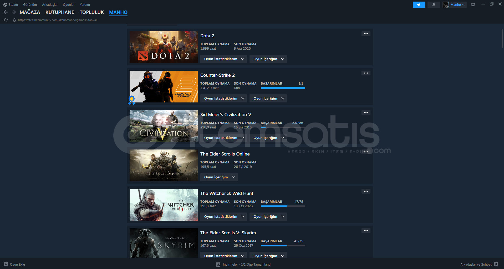Open the Counter-Strike 2 title link
Image resolution: width=504 pixels, height=269 pixels.
coord(217,75)
